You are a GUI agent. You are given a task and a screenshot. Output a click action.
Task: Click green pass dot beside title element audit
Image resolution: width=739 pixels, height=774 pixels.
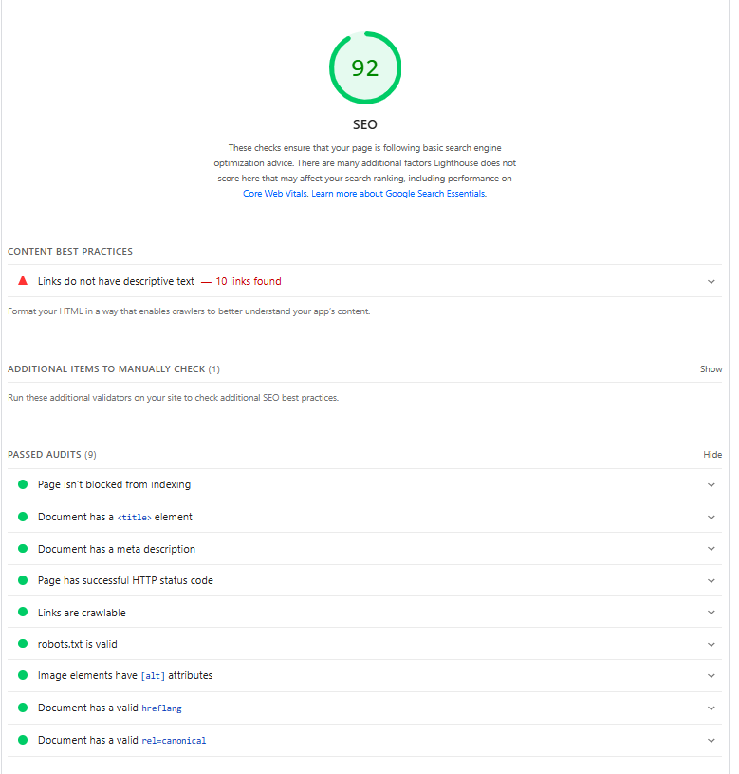(23, 517)
